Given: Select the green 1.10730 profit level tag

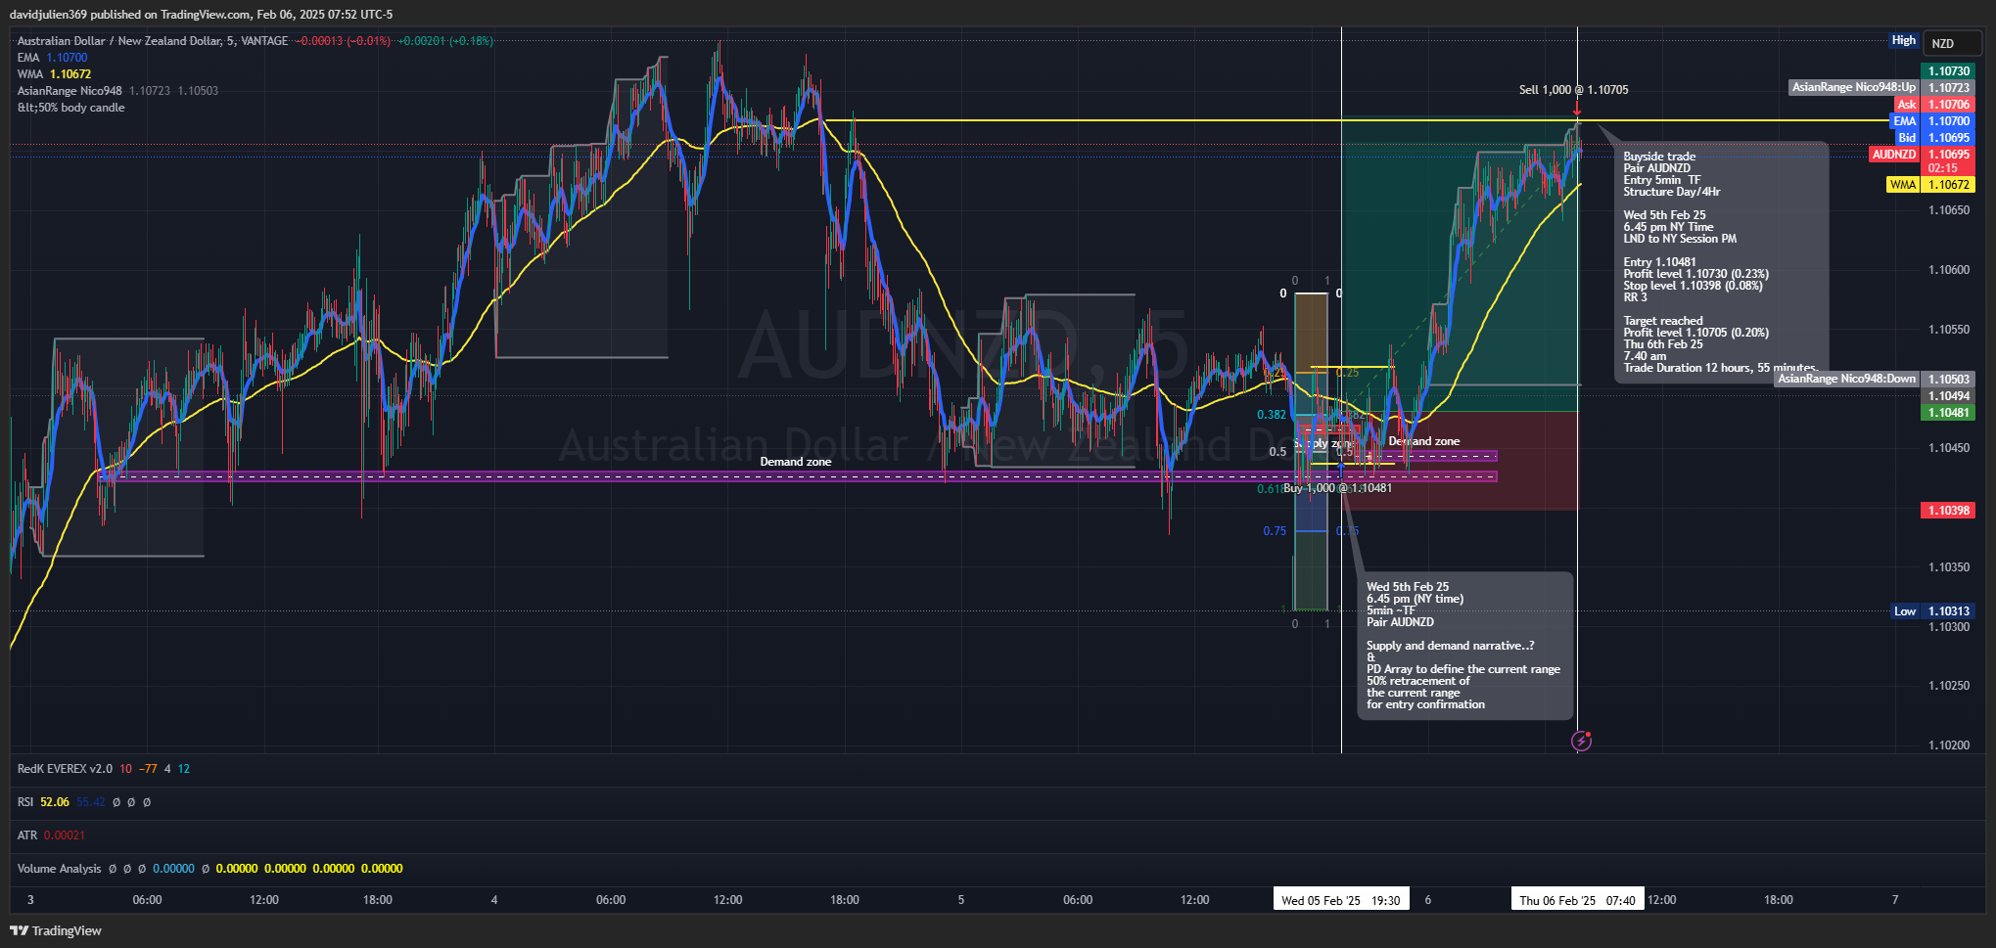Looking at the screenshot, I should click(x=1949, y=71).
